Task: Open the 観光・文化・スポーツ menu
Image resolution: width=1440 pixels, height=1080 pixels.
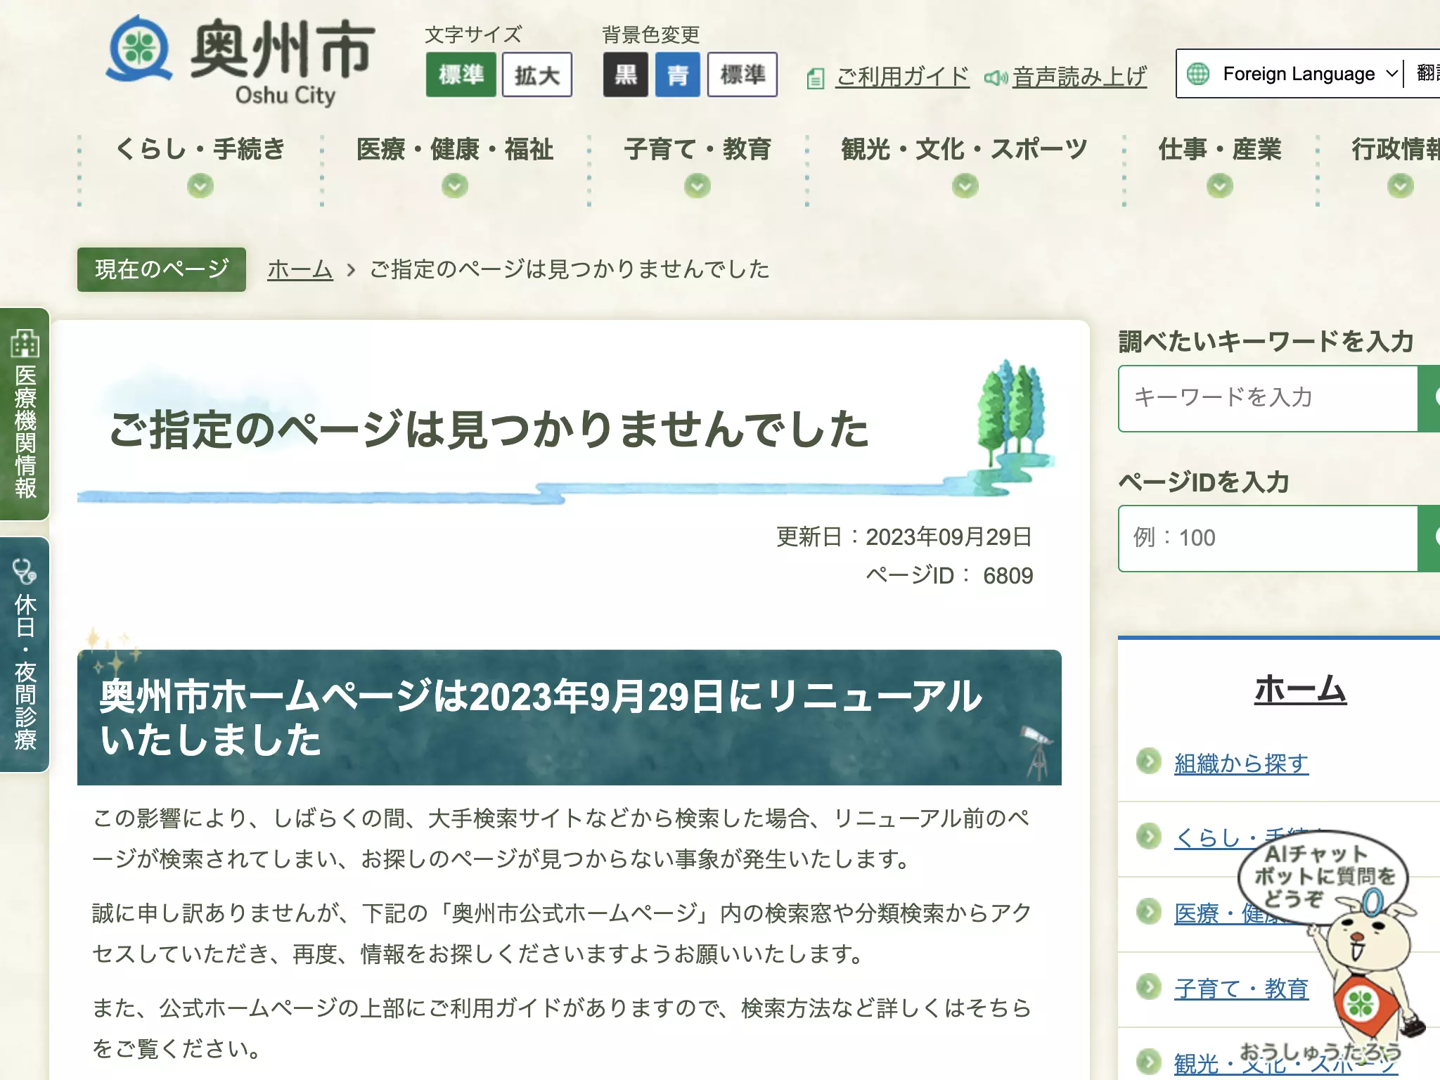Action: [x=965, y=150]
